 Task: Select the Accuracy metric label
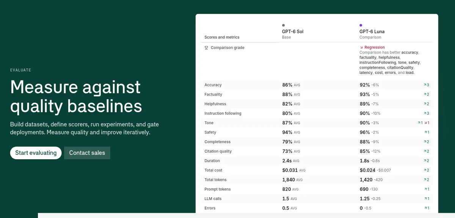[213, 85]
